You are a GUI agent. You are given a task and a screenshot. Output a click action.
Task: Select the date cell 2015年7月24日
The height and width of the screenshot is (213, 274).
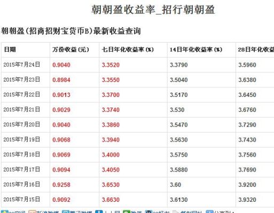21,64
